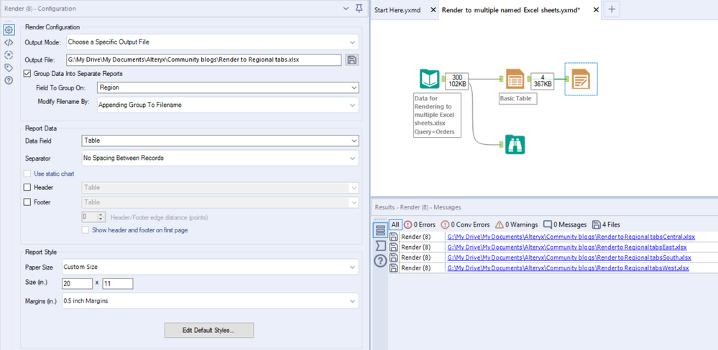The height and width of the screenshot is (350, 718).
Task: Click the Basic Table annotation label
Action: (517, 98)
